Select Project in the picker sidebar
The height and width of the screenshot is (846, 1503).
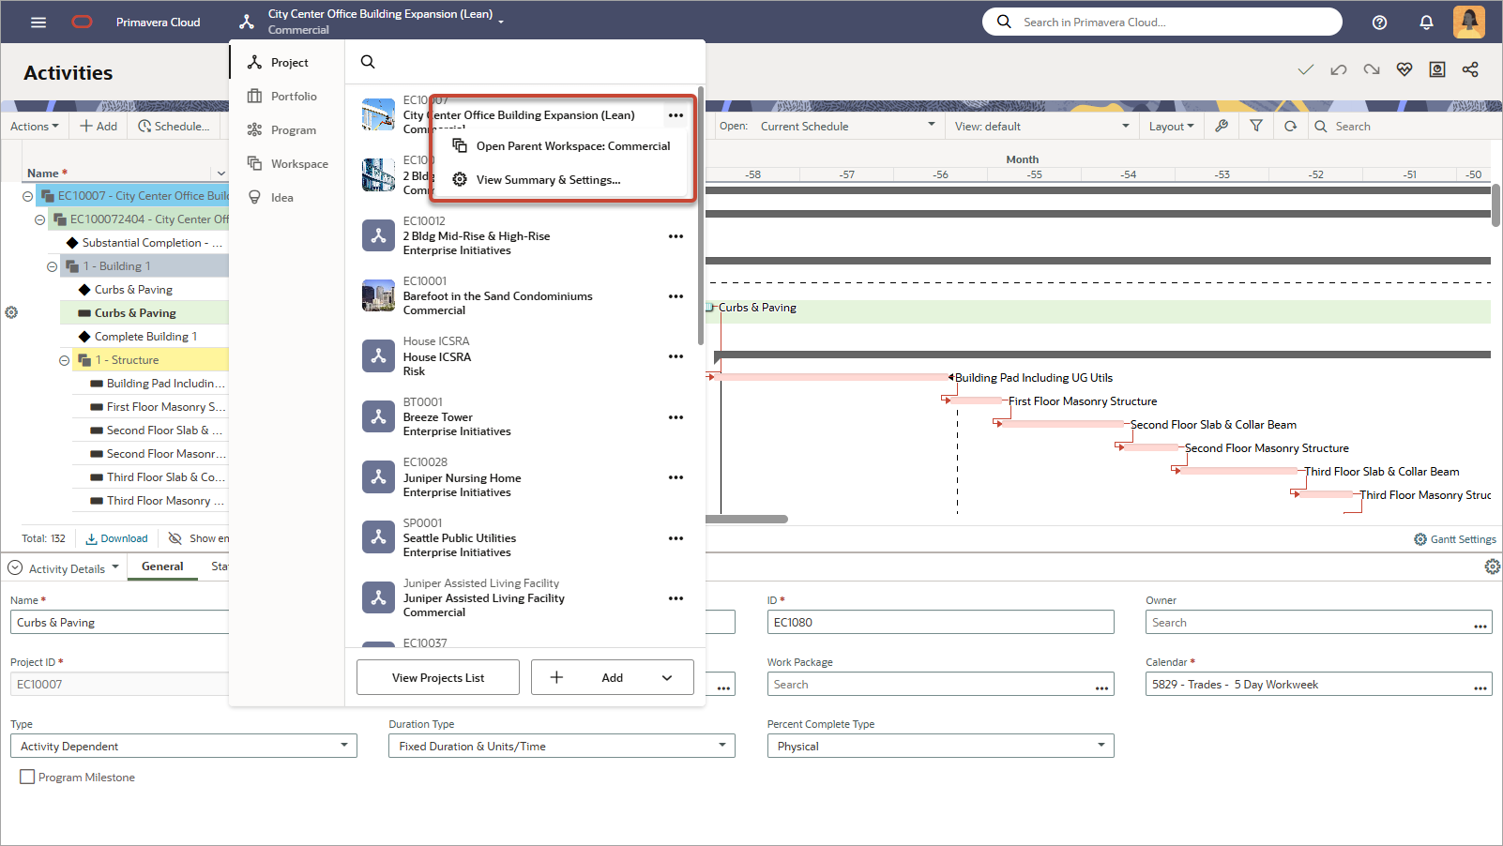click(288, 63)
